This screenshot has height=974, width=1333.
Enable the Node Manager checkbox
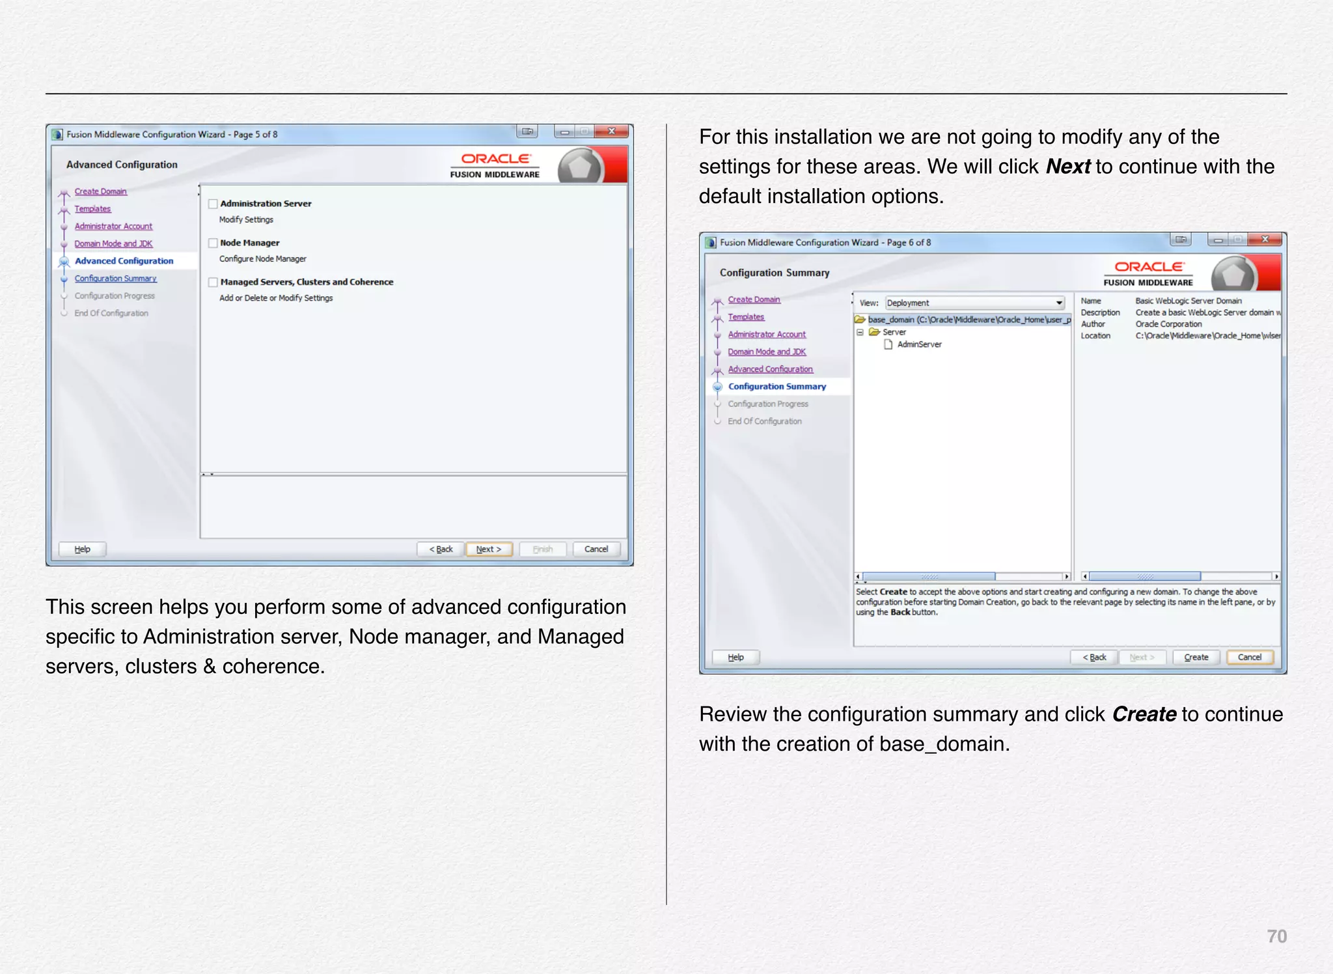[213, 243]
